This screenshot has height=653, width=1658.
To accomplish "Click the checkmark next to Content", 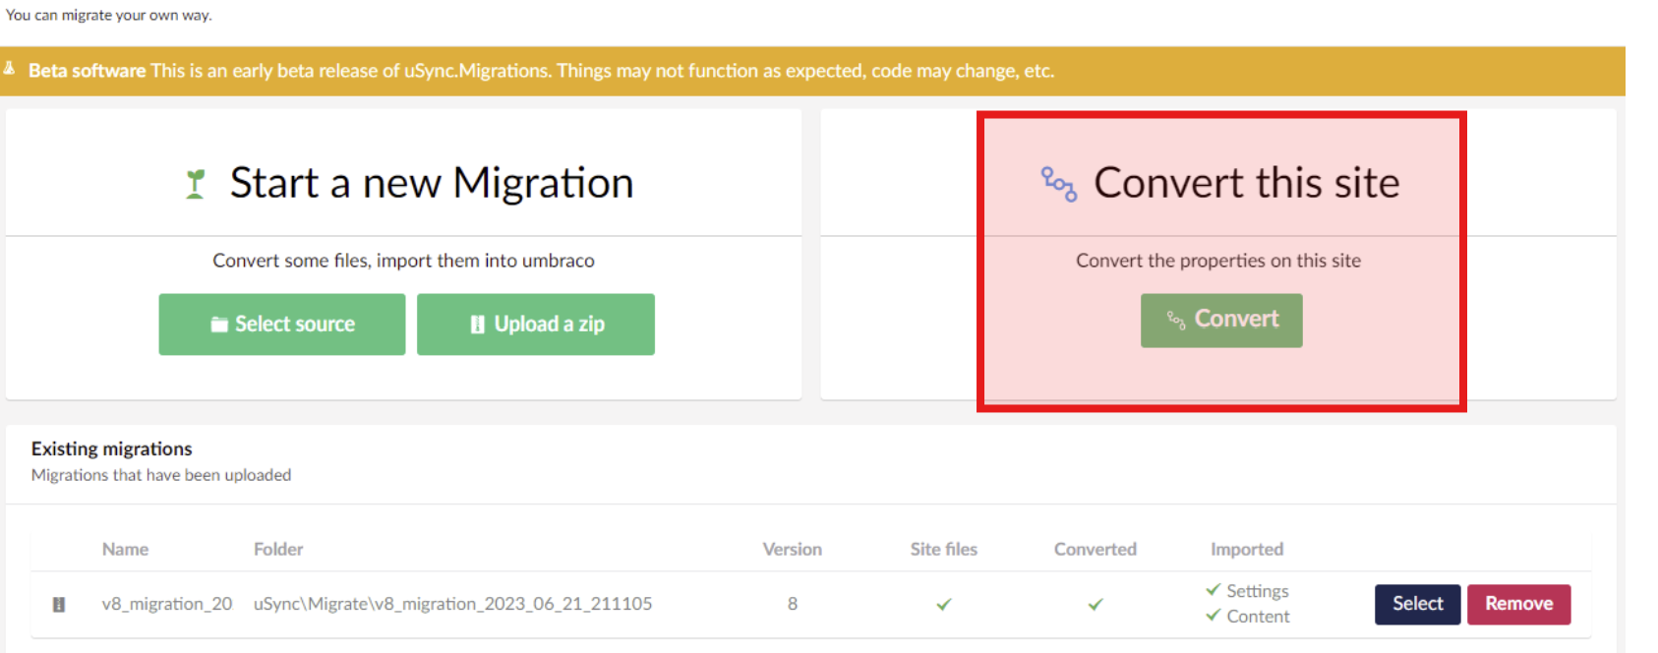I will pos(1214,616).
